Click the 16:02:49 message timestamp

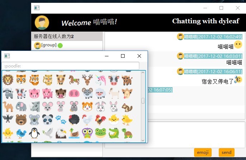[x=213, y=37]
